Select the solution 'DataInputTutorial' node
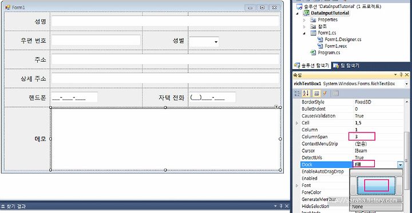The width and height of the screenshot is (412, 213). pyautogui.click(x=342, y=6)
